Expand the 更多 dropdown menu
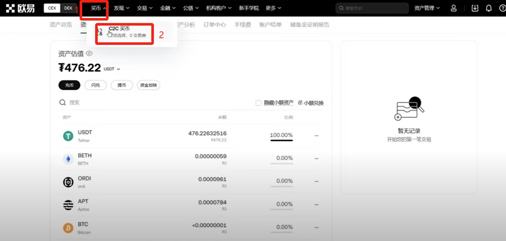Viewport: 506px width, 241px height. tap(273, 8)
